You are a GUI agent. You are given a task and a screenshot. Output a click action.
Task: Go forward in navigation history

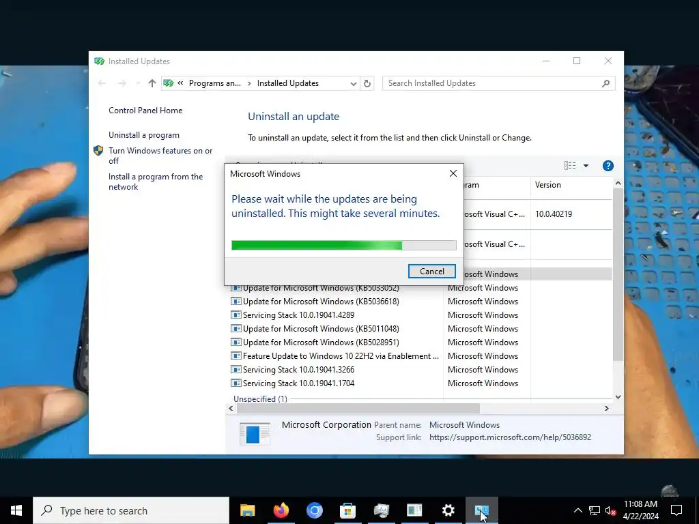click(x=122, y=83)
